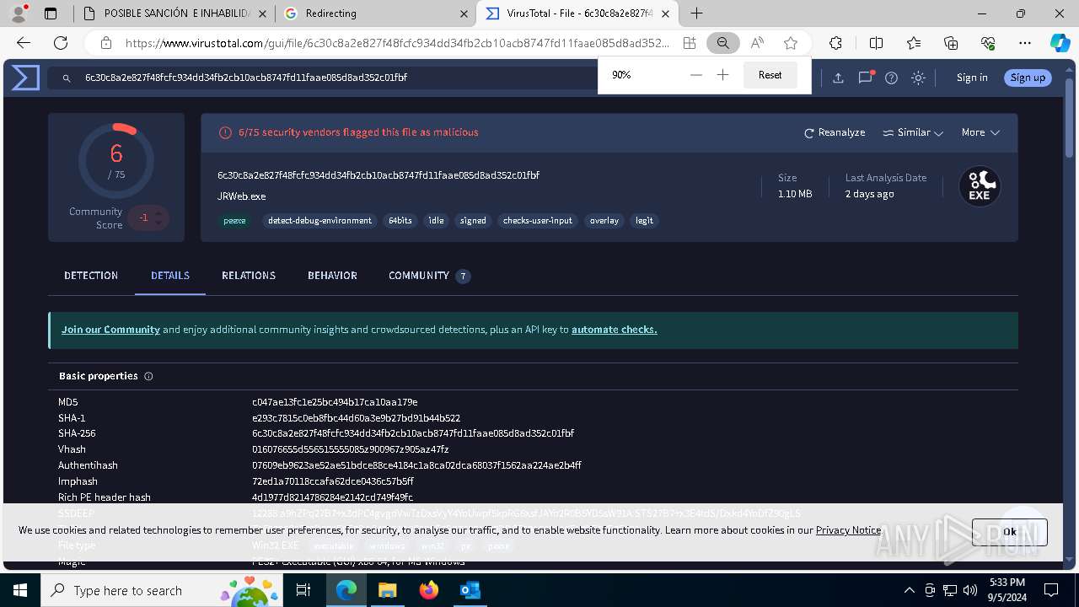Click the read aloud icon

tap(757, 43)
